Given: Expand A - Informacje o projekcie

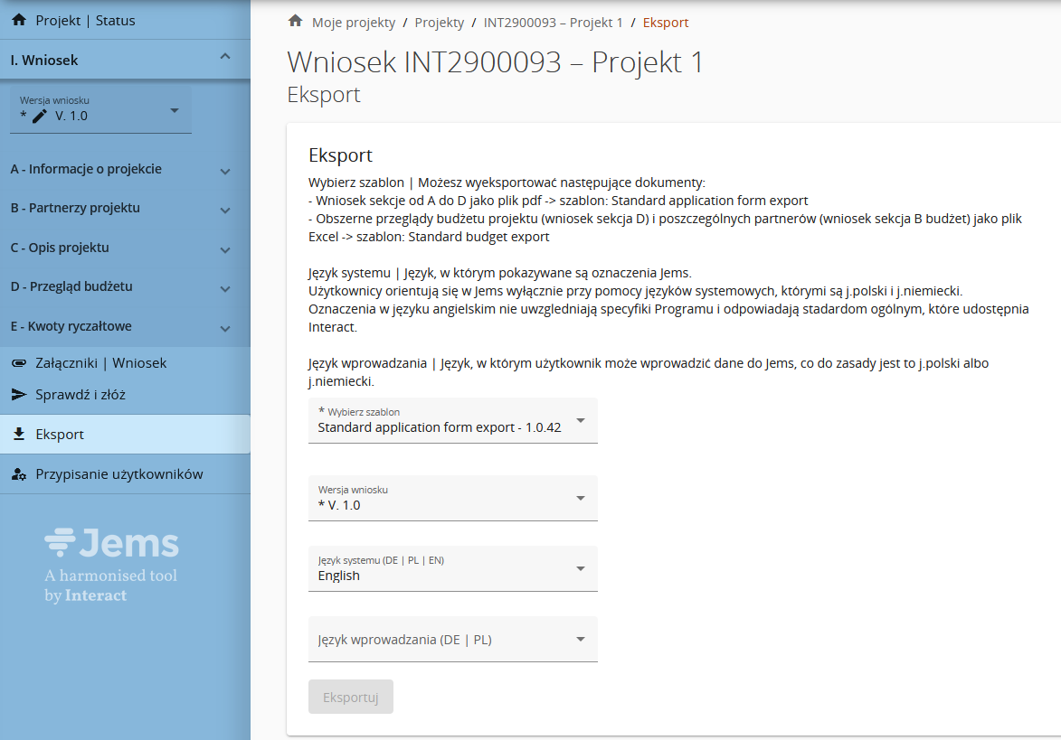Looking at the screenshot, I should (x=225, y=171).
